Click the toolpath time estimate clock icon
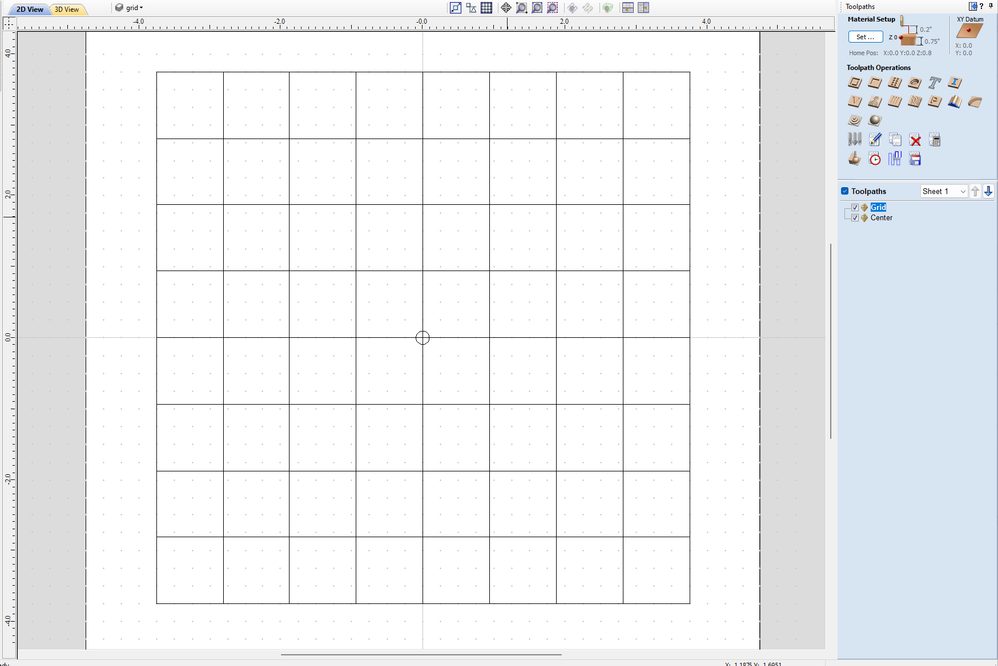The width and height of the screenshot is (998, 666). (x=875, y=159)
